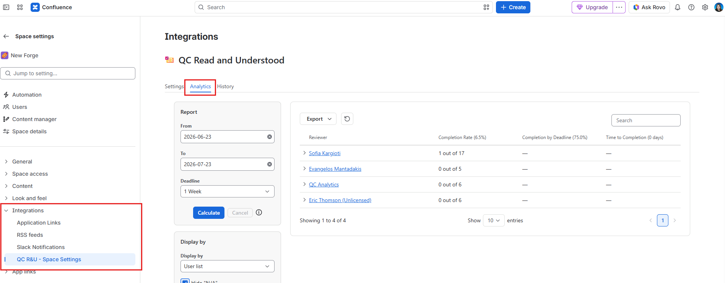Click the To date input
The image size is (725, 283).
coord(228,164)
